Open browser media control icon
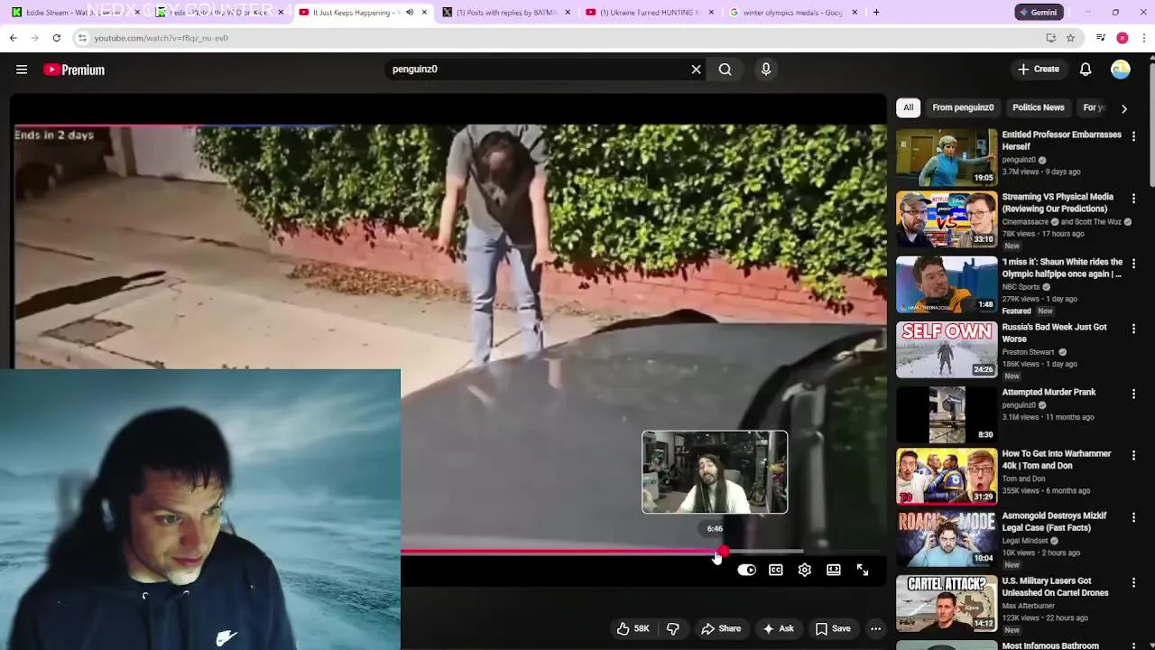The image size is (1155, 650). click(x=1100, y=38)
